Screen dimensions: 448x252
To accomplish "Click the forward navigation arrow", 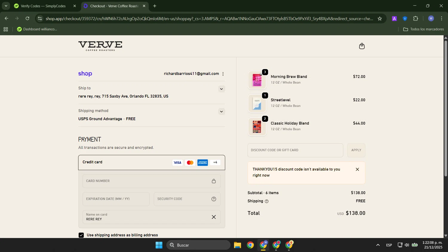I will (x=17, y=19).
